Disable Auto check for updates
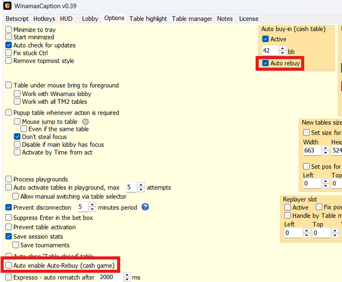Screen dimensions: 342x282 pyautogui.click(x=8, y=45)
